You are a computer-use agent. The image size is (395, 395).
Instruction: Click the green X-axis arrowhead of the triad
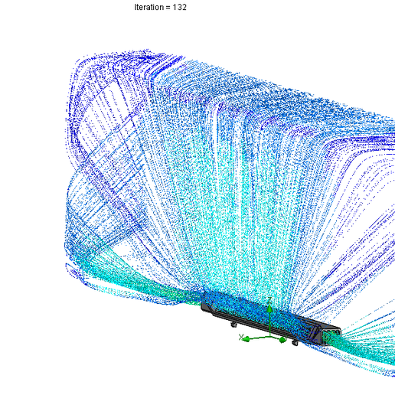click(x=246, y=339)
